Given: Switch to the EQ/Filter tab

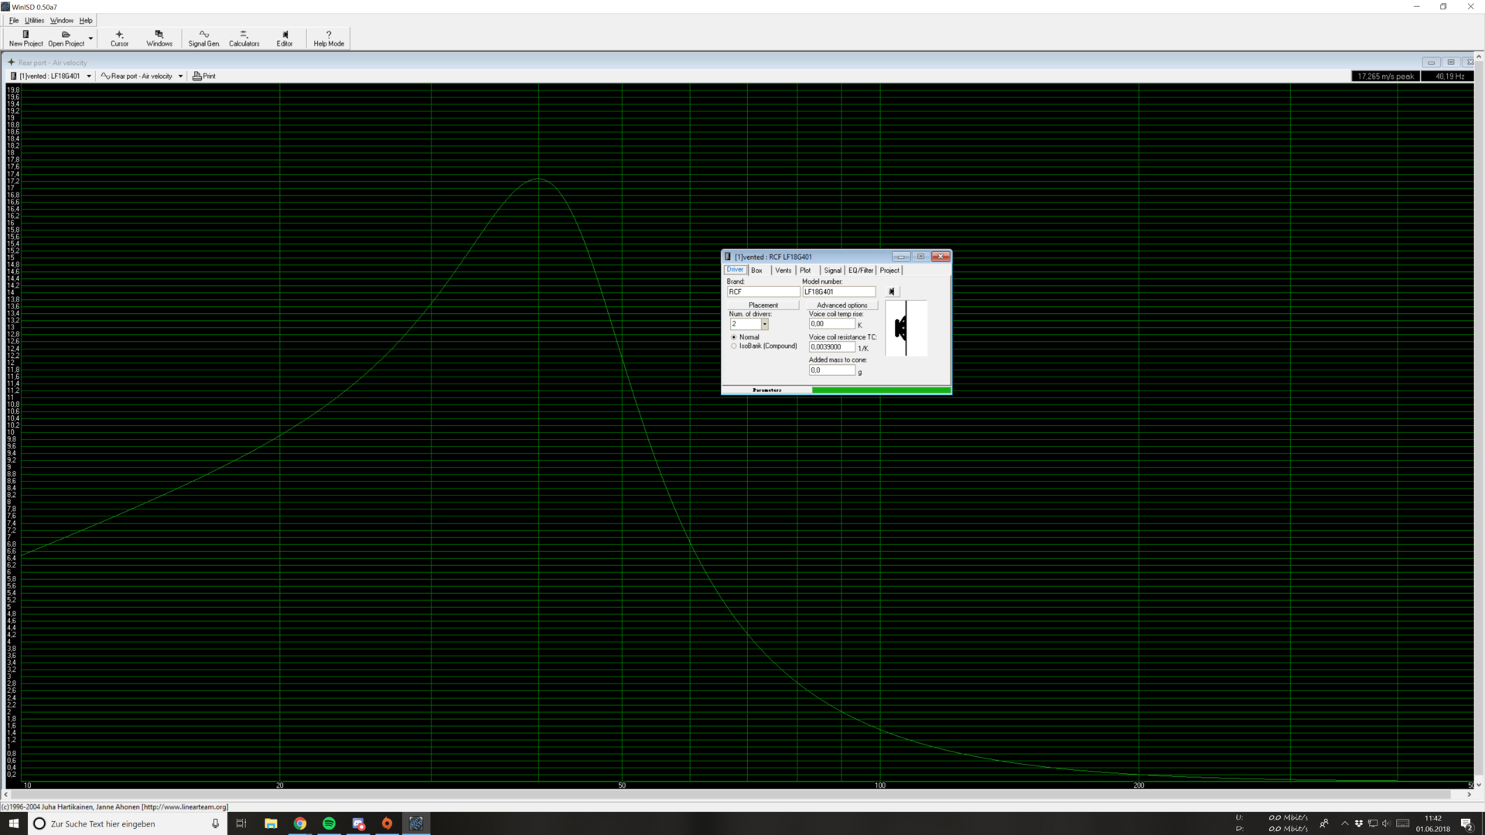Looking at the screenshot, I should coord(860,271).
